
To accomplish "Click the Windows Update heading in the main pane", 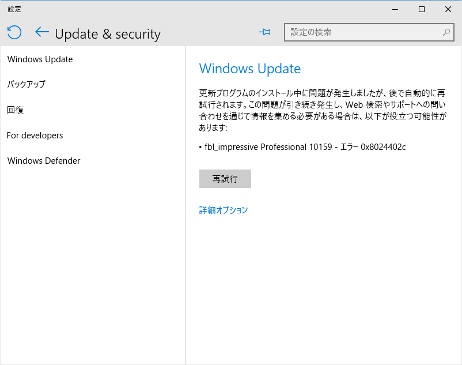I will tap(250, 69).
